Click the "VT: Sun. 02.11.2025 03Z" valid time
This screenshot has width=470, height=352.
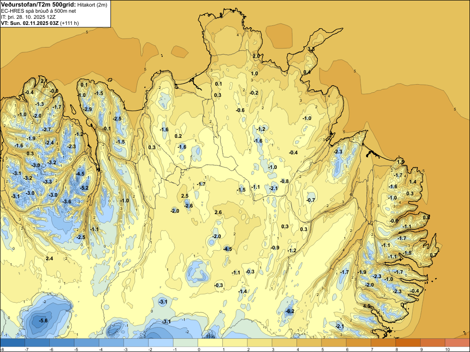pyautogui.click(x=30, y=23)
